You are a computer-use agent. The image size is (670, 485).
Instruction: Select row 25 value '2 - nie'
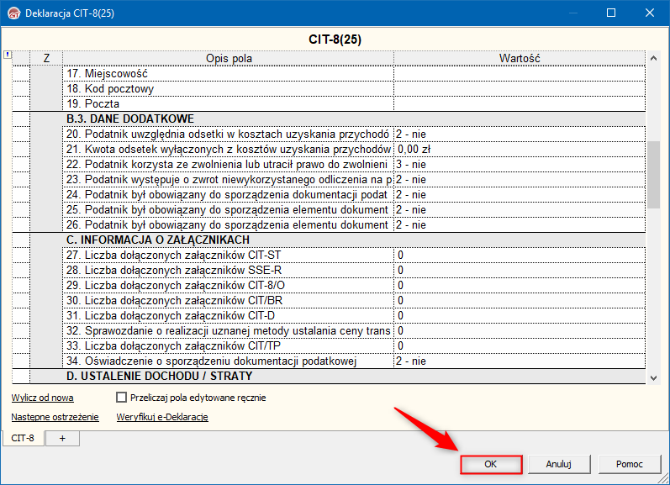coord(520,210)
